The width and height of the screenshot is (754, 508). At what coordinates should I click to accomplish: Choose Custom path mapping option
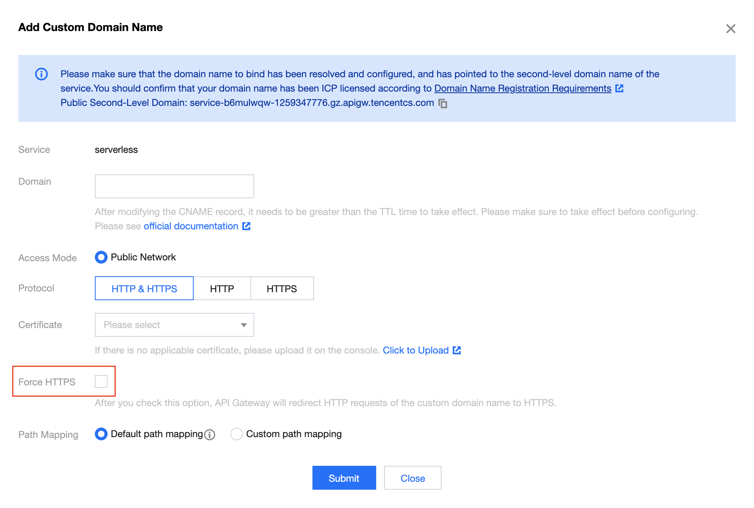click(237, 434)
